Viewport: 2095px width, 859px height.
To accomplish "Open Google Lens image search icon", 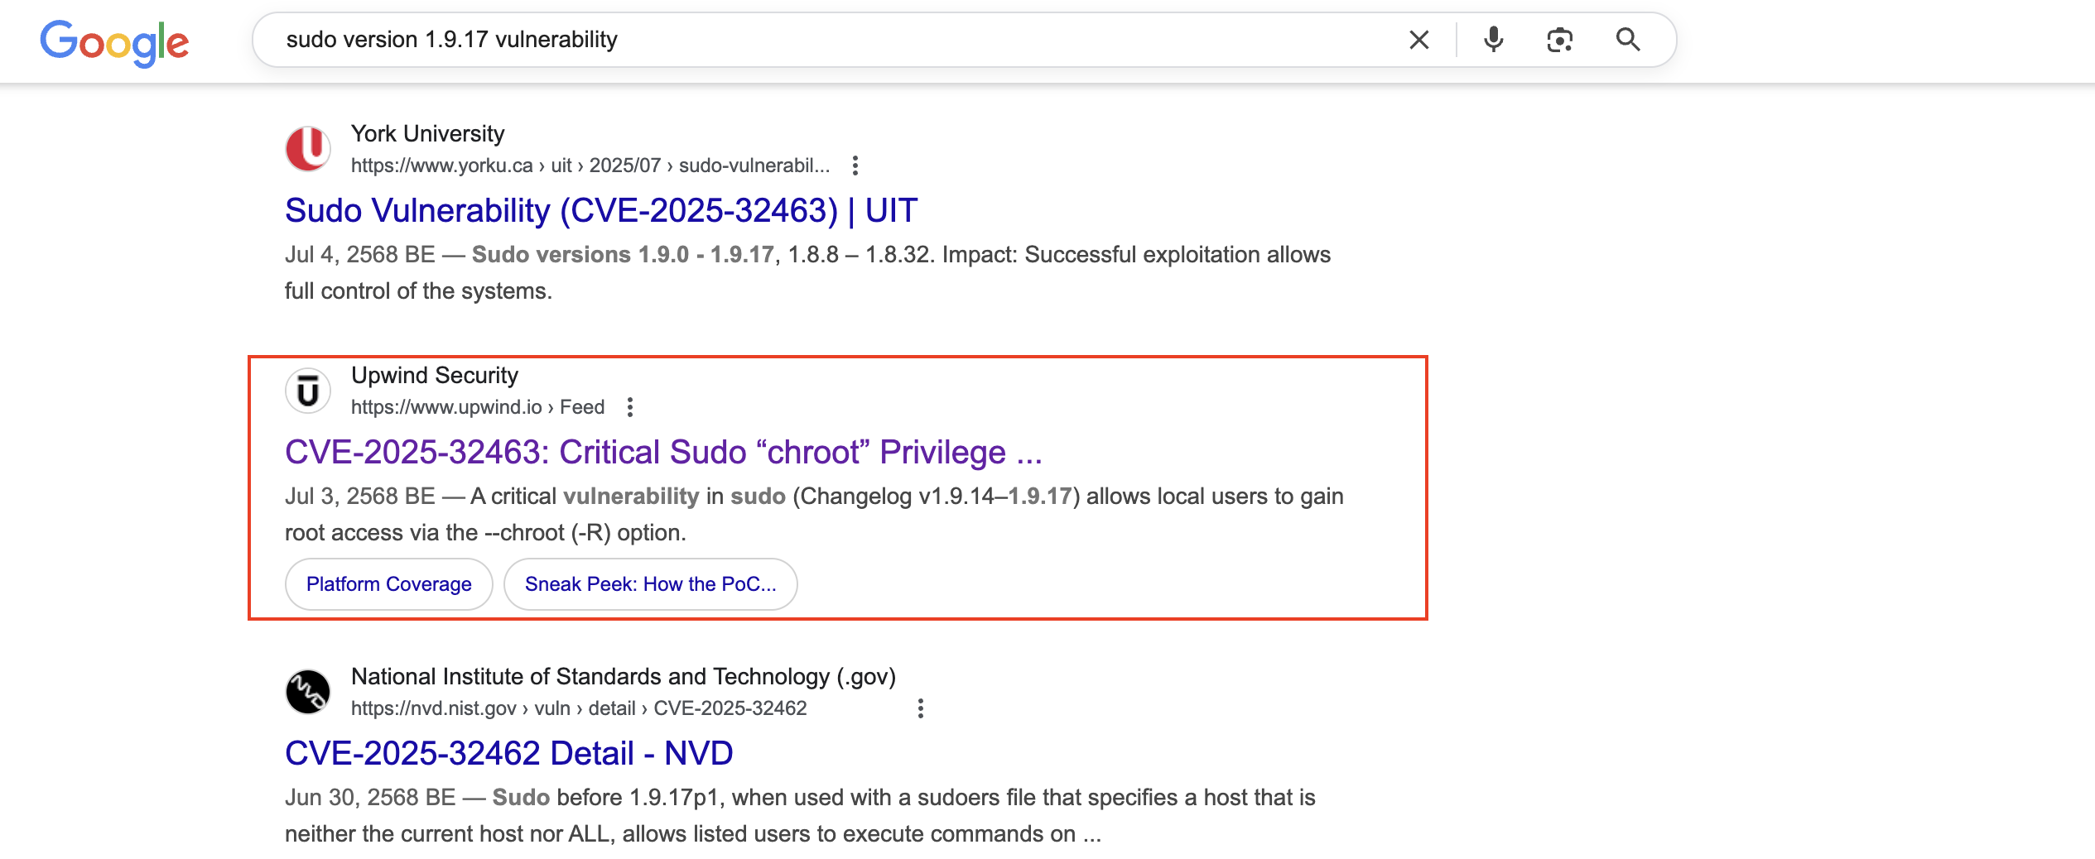I will coord(1559,40).
